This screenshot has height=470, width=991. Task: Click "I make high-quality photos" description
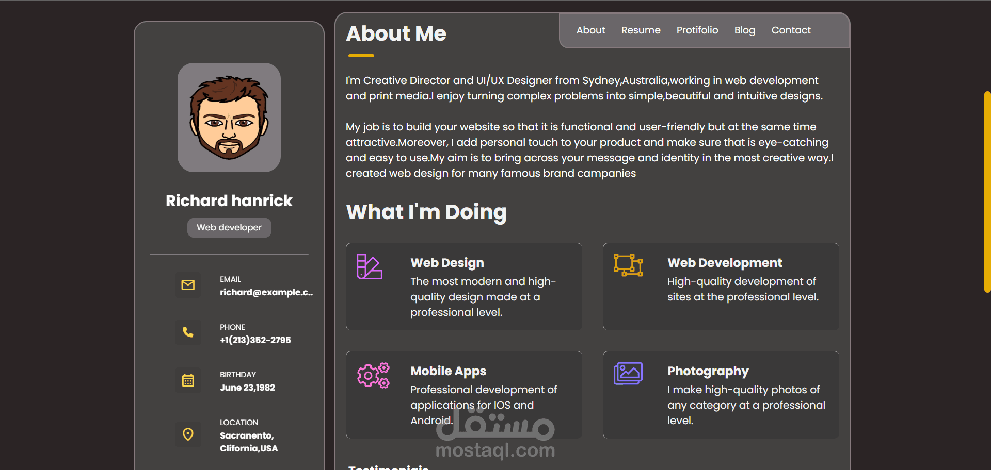tap(746, 405)
